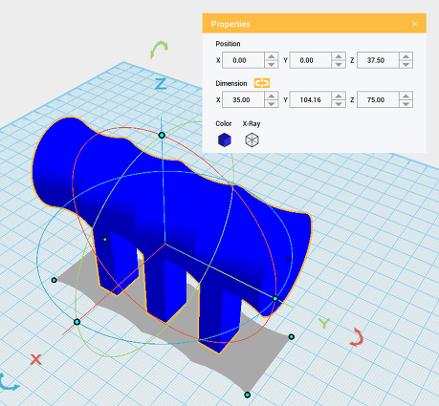Open the Color cube swatch
The height and width of the screenshot is (406, 439).
pyautogui.click(x=225, y=139)
